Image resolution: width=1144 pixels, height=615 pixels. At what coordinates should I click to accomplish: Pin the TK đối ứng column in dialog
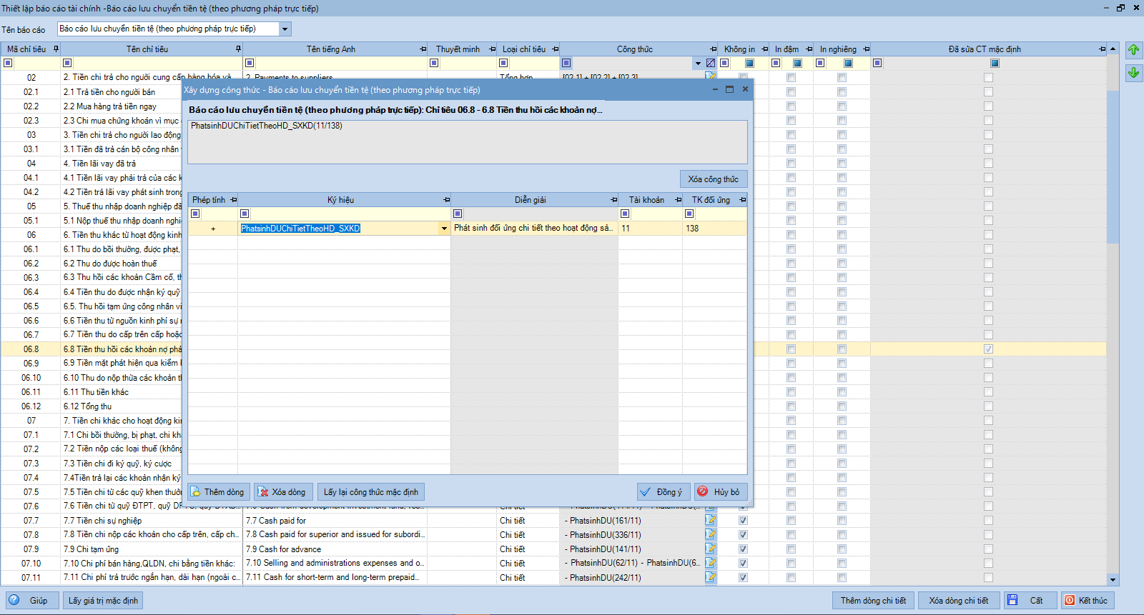point(742,200)
